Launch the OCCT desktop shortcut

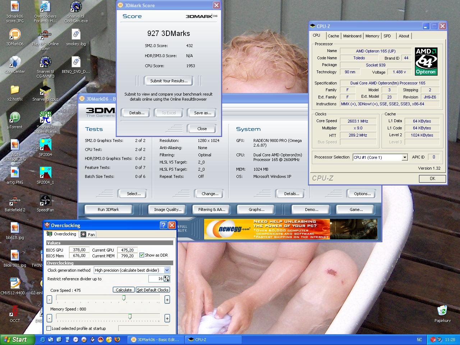click(x=15, y=314)
